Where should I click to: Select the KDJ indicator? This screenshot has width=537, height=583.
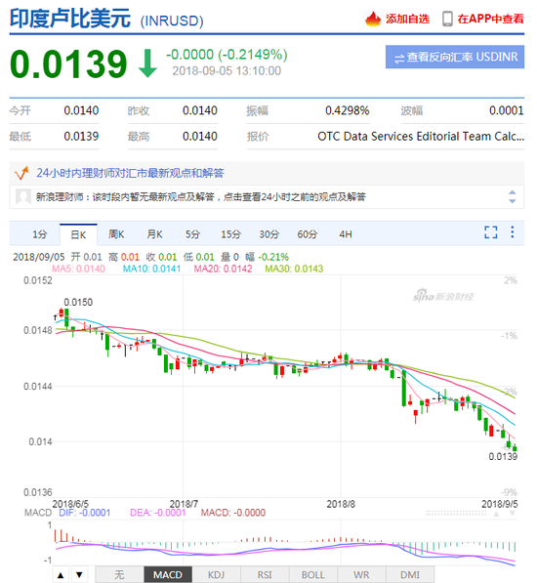pos(216,575)
